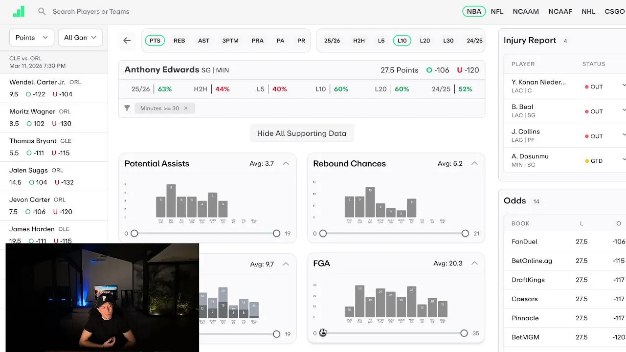Image resolution: width=626 pixels, height=352 pixels.
Task: Select the REB stat toggle
Action: click(179, 41)
